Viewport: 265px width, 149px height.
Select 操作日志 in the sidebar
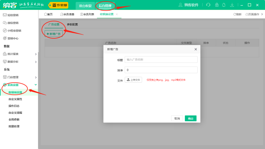14,106
